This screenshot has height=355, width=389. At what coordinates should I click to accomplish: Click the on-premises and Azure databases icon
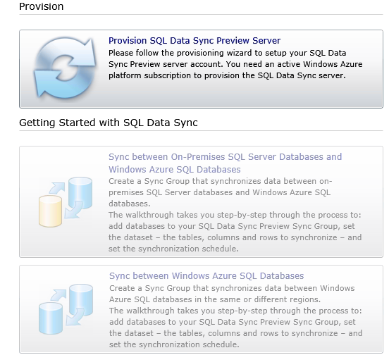click(66, 201)
